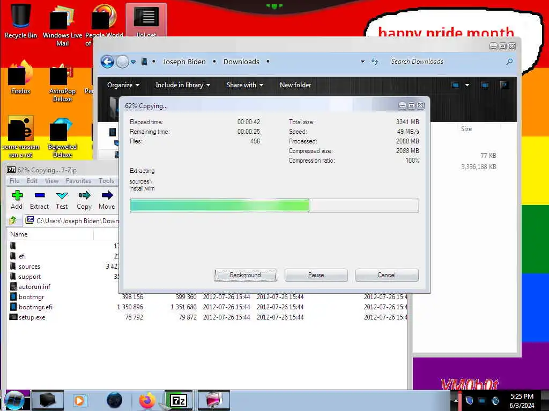Screen dimensions: 549x411
Task: Pause the copying operation
Action: click(316, 275)
